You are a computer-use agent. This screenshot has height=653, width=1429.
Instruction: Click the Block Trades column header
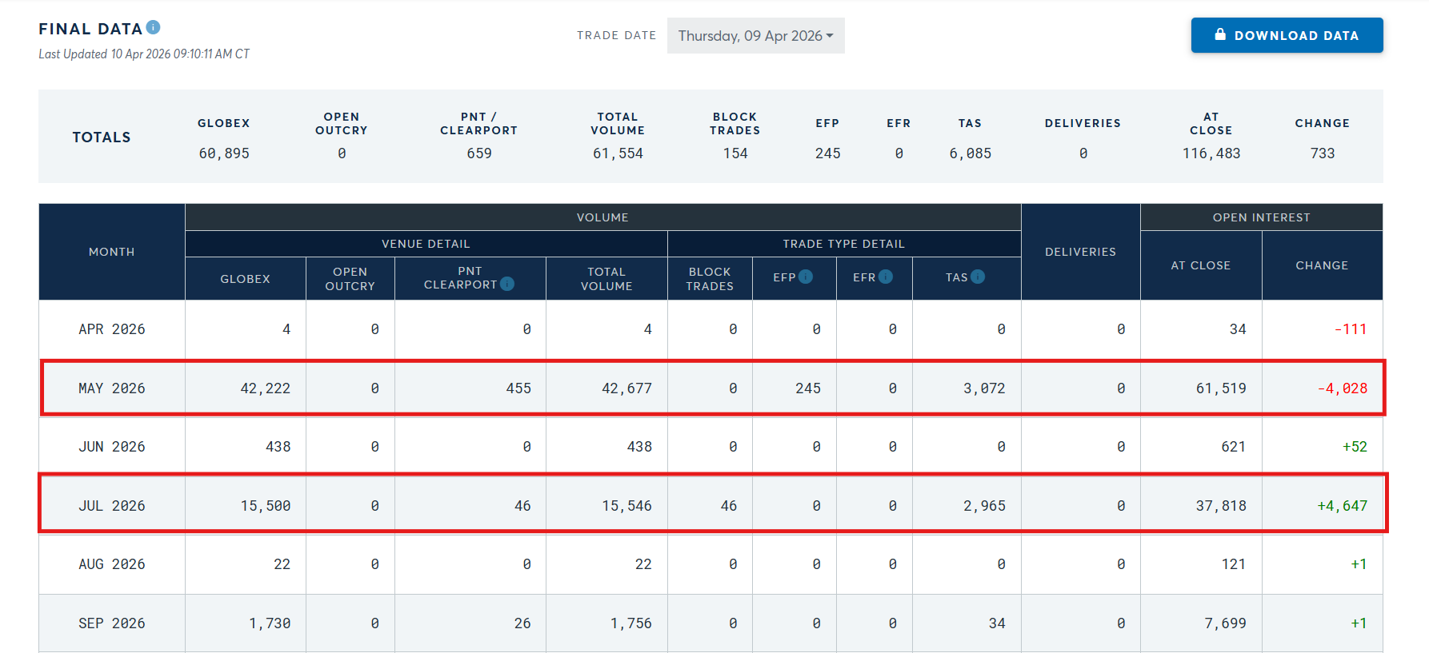point(710,279)
